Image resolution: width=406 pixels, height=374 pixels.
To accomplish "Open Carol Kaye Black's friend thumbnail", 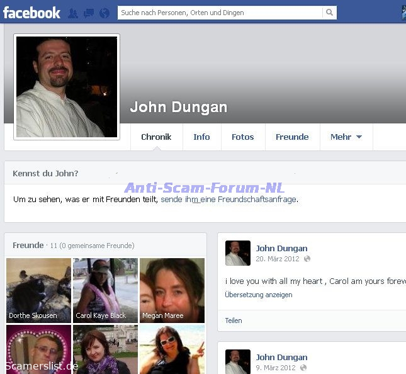I will pyautogui.click(x=105, y=290).
